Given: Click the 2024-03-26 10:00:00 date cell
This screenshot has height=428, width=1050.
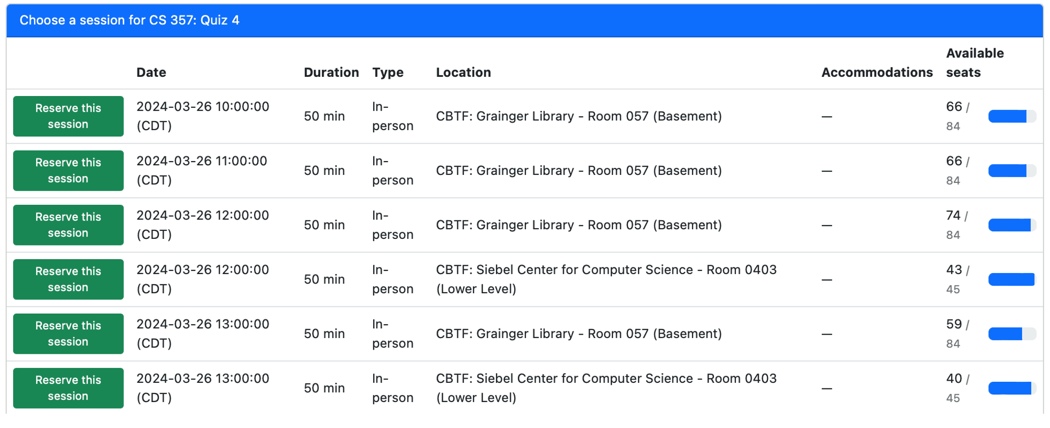Looking at the screenshot, I should coord(203,116).
